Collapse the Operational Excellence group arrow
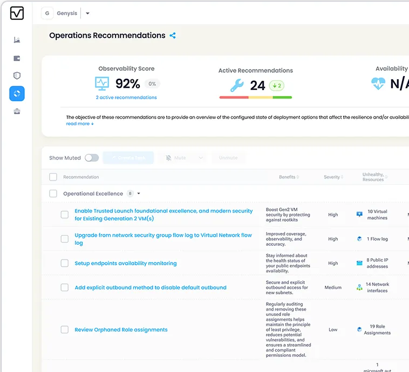Screen dimensions: 409x372 pos(139,194)
